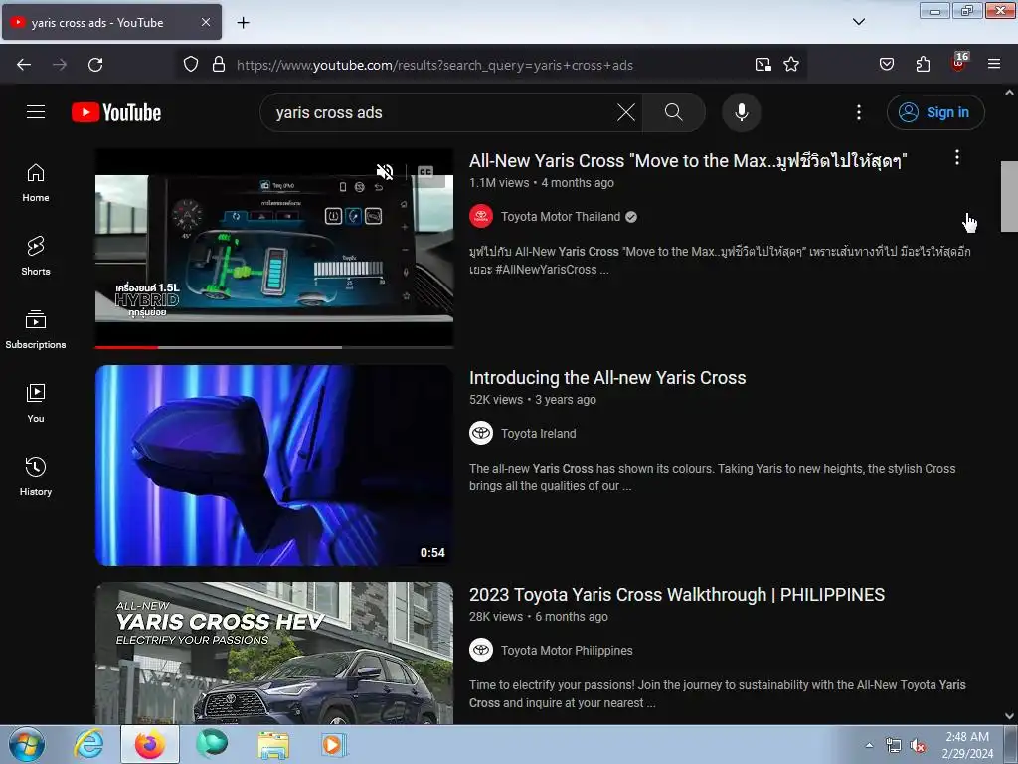Close the yaris cross ads tab
Screen dimensions: 1018x764
tap(206, 22)
